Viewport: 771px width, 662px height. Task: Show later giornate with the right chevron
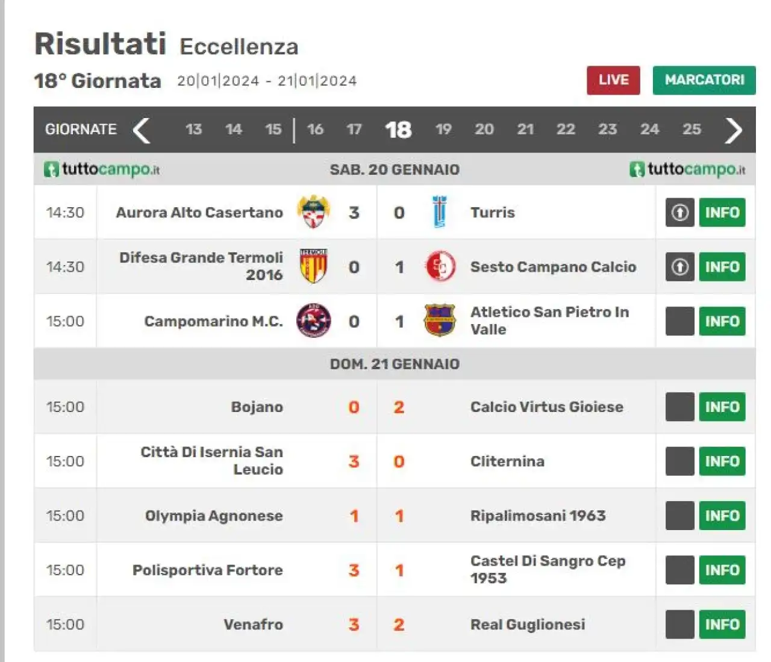click(x=733, y=130)
